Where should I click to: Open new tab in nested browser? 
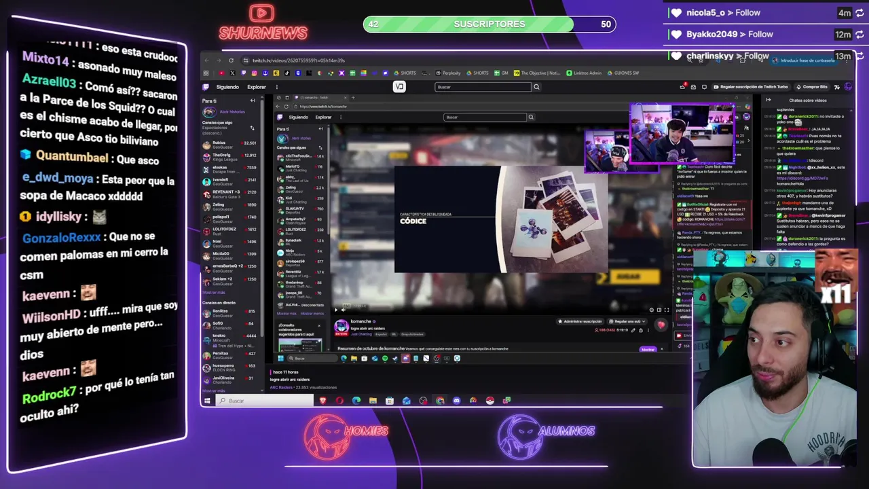pos(353,98)
